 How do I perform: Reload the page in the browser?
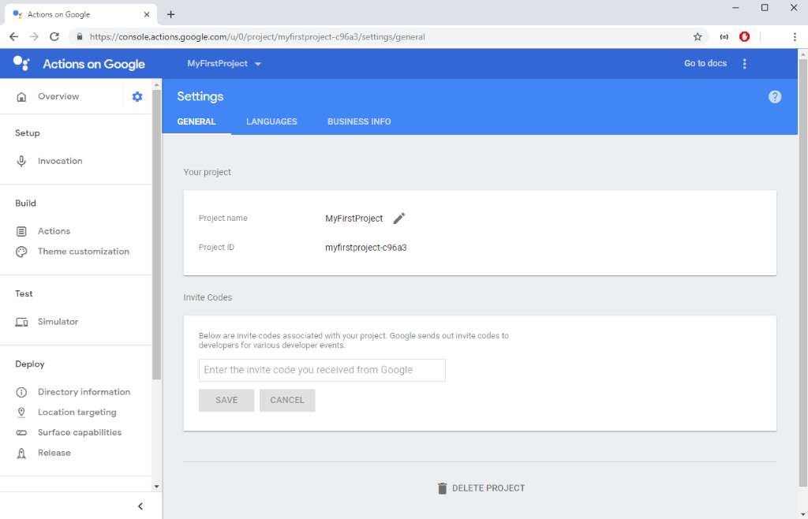[54, 36]
